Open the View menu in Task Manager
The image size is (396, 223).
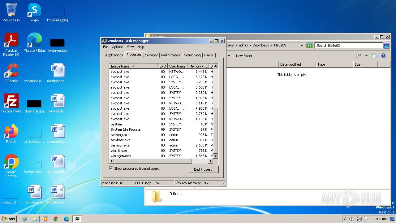(130, 47)
